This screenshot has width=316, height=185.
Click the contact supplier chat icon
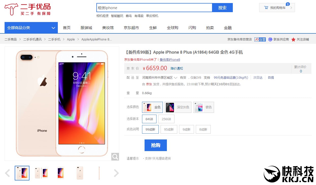(x=270, y=39)
